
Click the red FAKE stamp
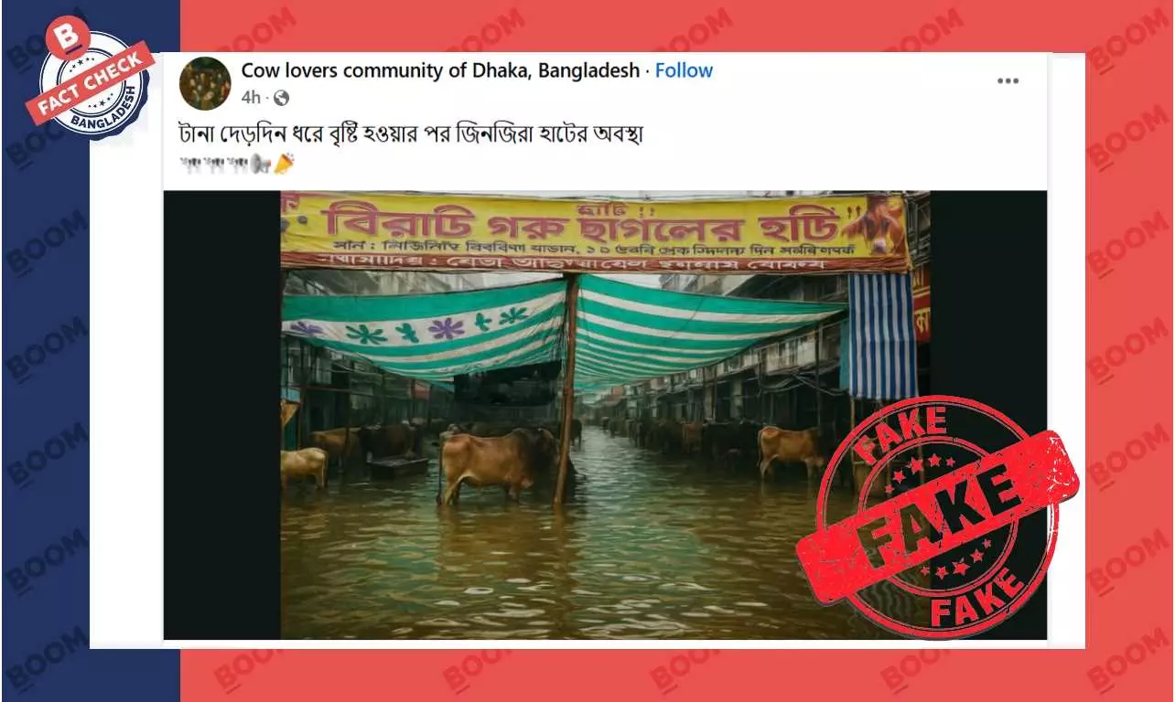(x=936, y=516)
